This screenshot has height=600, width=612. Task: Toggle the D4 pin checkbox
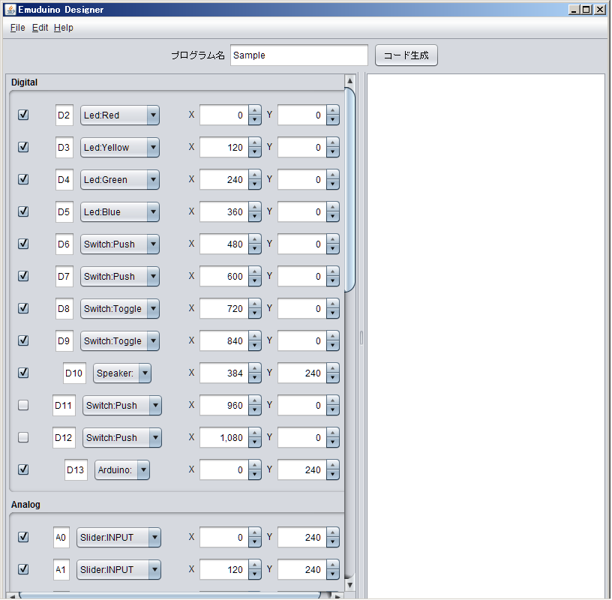23,179
